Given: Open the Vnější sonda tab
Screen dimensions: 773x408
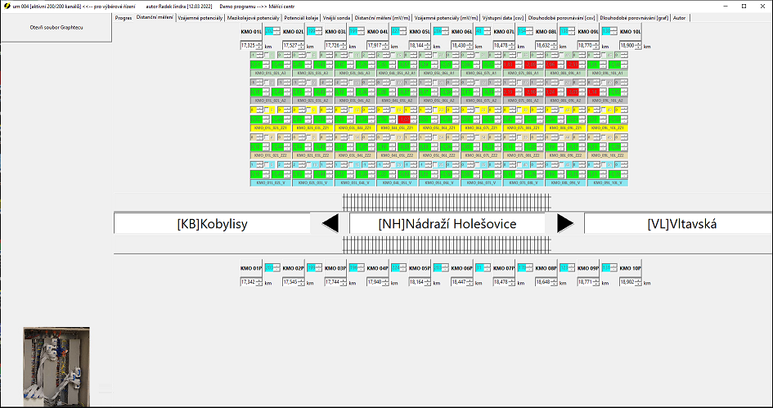Looking at the screenshot, I should (x=336, y=17).
